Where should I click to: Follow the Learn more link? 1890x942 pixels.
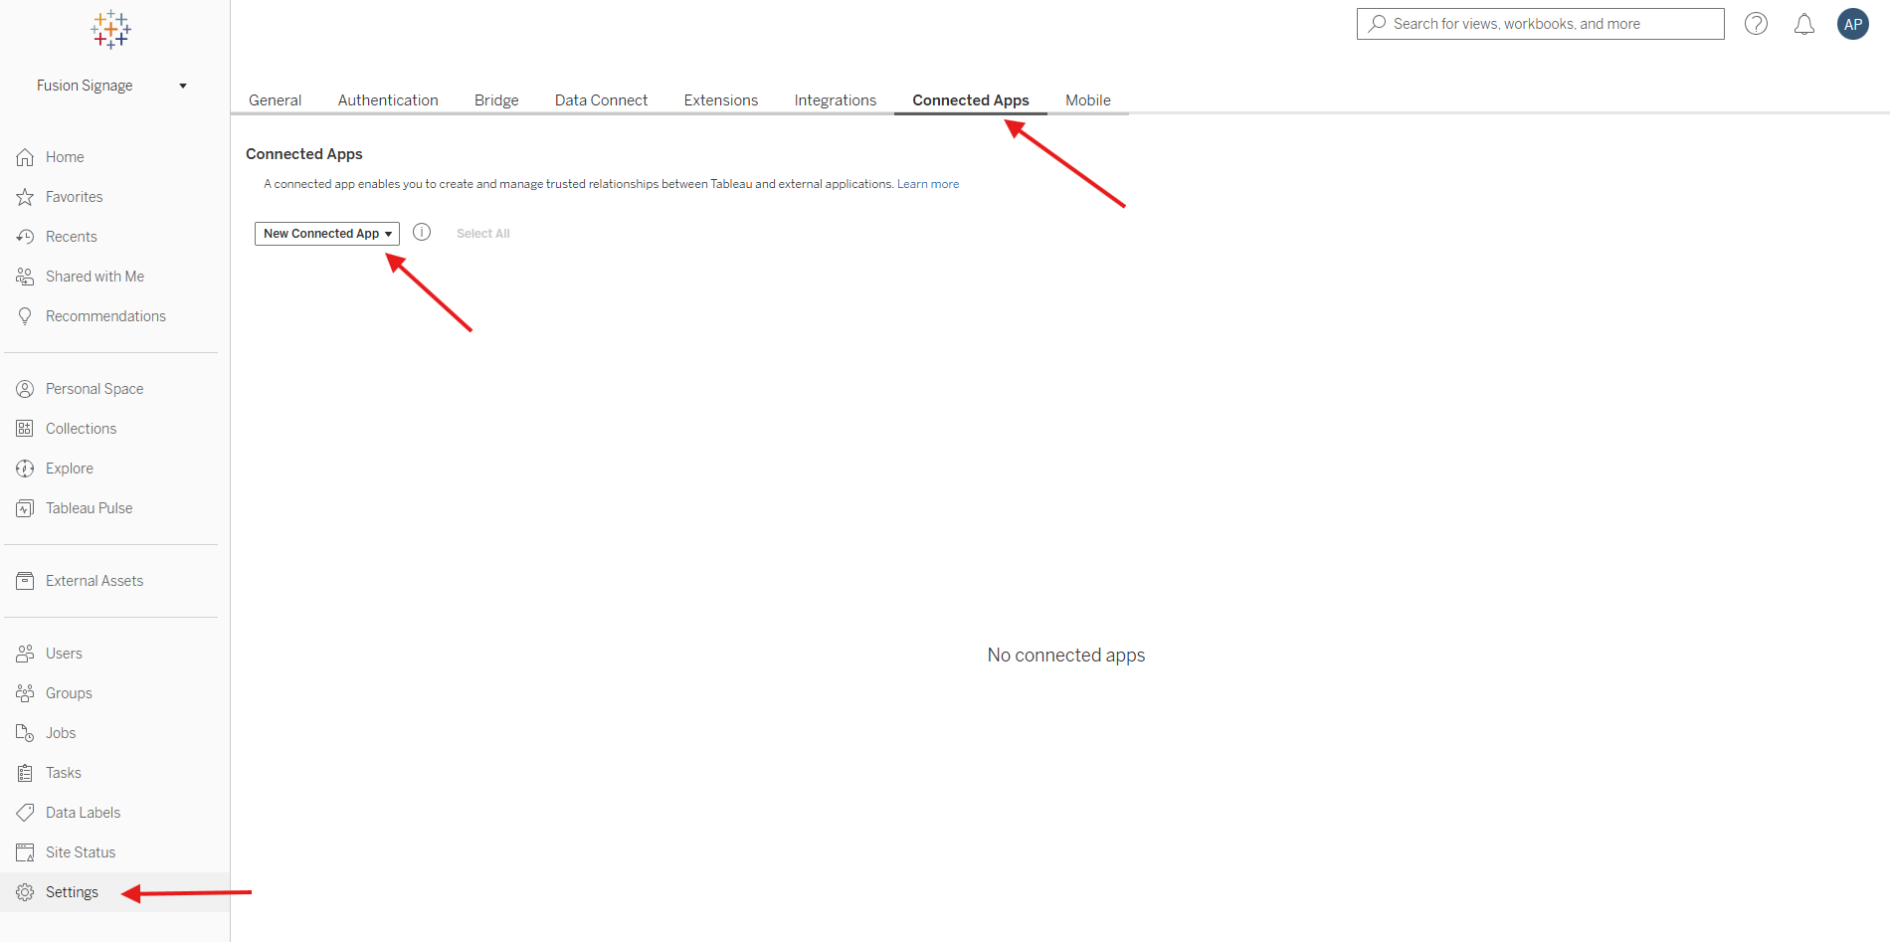(928, 184)
